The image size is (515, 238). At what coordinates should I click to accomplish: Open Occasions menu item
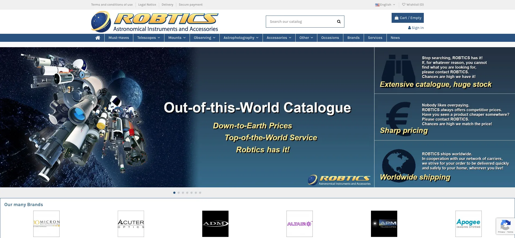coord(330,38)
